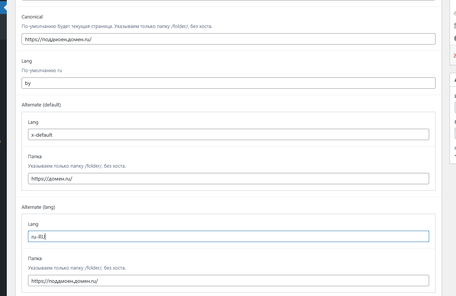Click the Lang field containing 'ru-RU'

[228, 236]
